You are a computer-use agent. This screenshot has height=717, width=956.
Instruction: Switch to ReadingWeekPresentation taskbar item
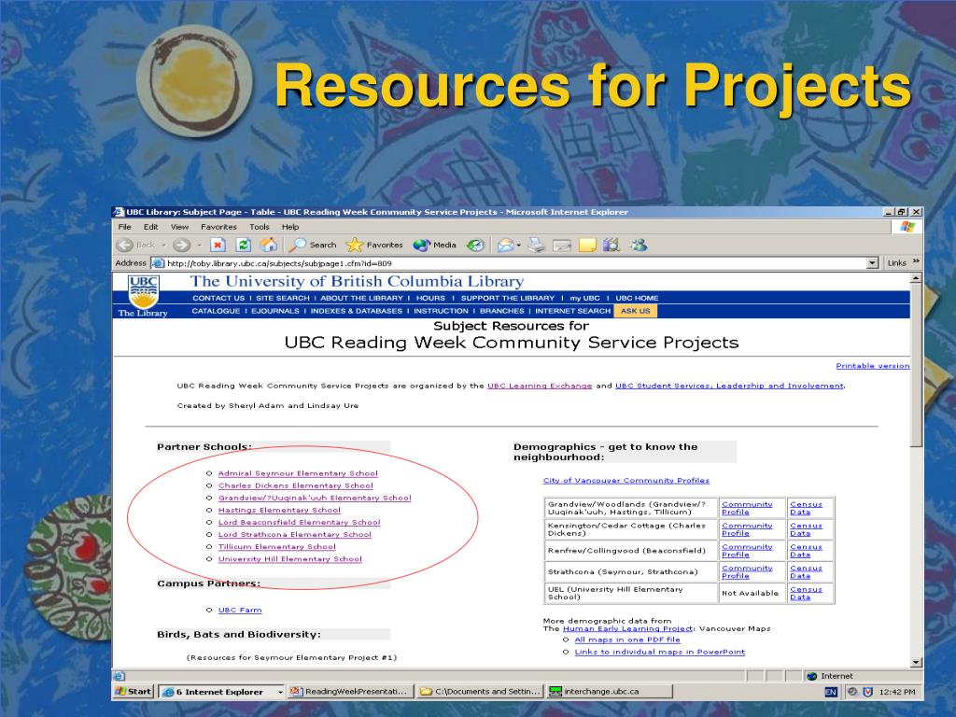[351, 692]
